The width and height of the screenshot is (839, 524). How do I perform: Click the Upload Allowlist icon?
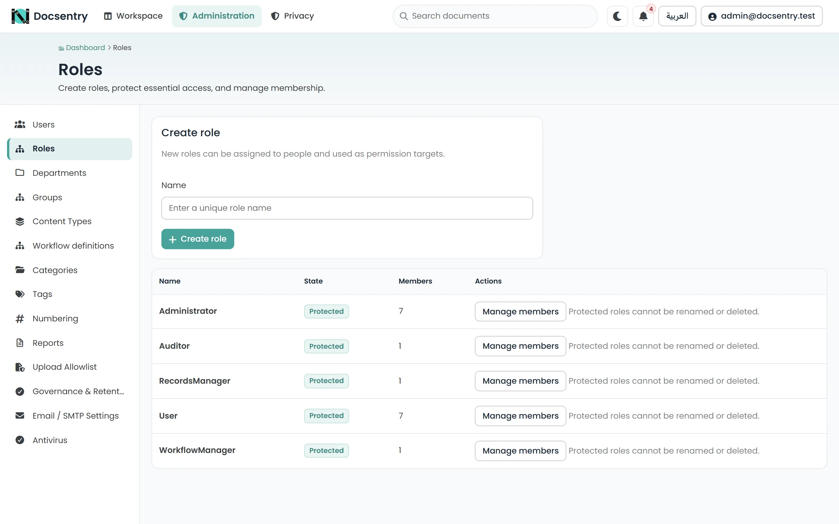[x=20, y=367]
